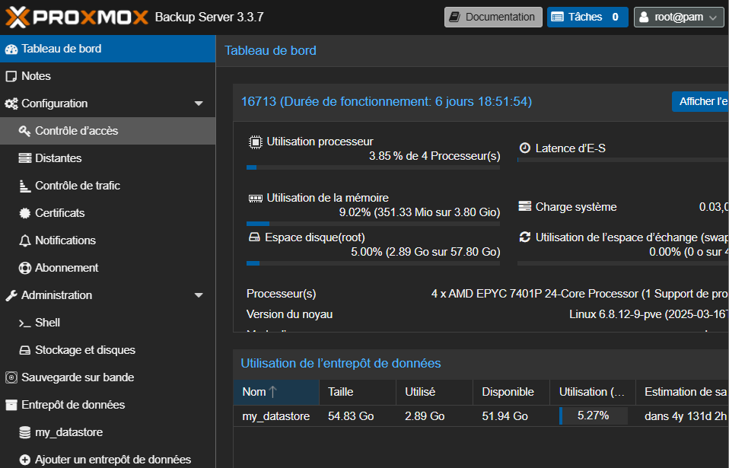This screenshot has width=729, height=468.
Task: Click the archive icon for Entrepôt de données
Action: [11, 406]
